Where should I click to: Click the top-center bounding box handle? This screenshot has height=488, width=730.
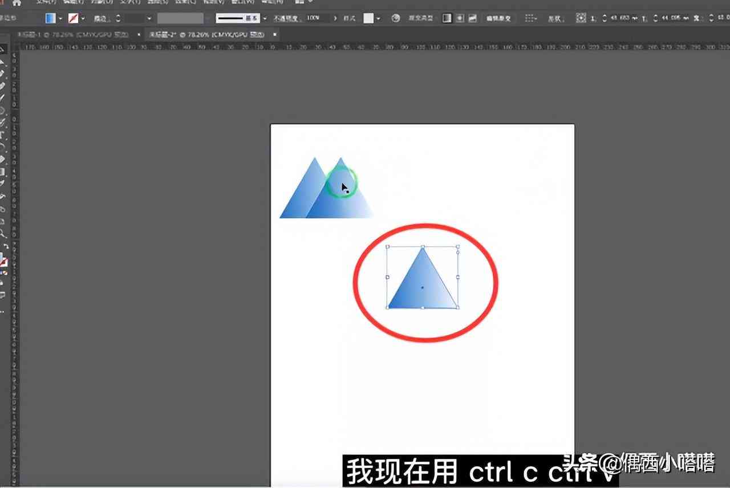423,247
